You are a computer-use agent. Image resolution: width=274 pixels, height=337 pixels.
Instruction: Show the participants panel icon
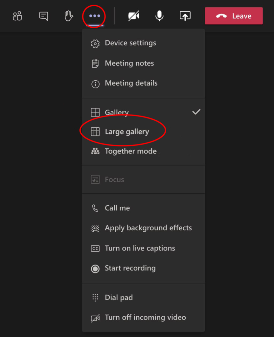(x=17, y=16)
